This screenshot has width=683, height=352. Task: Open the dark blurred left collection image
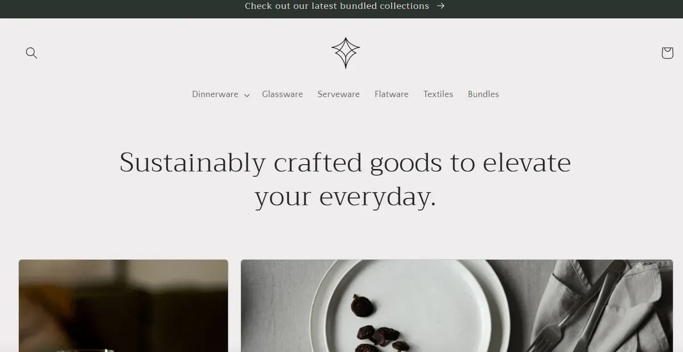(x=124, y=306)
